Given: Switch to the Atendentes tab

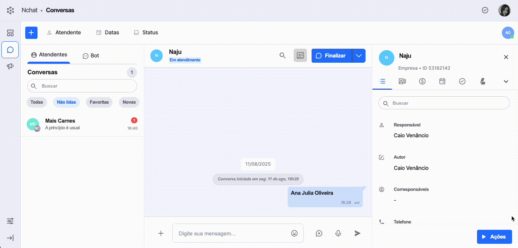Looking at the screenshot, I should pyautogui.click(x=49, y=55).
